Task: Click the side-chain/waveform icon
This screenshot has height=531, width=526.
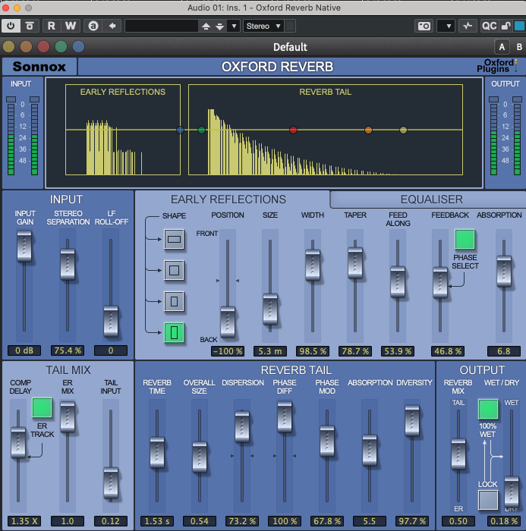Action: (468, 26)
